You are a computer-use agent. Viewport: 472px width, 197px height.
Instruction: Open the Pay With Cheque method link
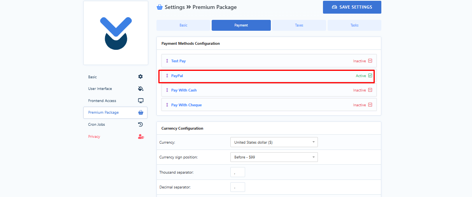[x=186, y=105]
